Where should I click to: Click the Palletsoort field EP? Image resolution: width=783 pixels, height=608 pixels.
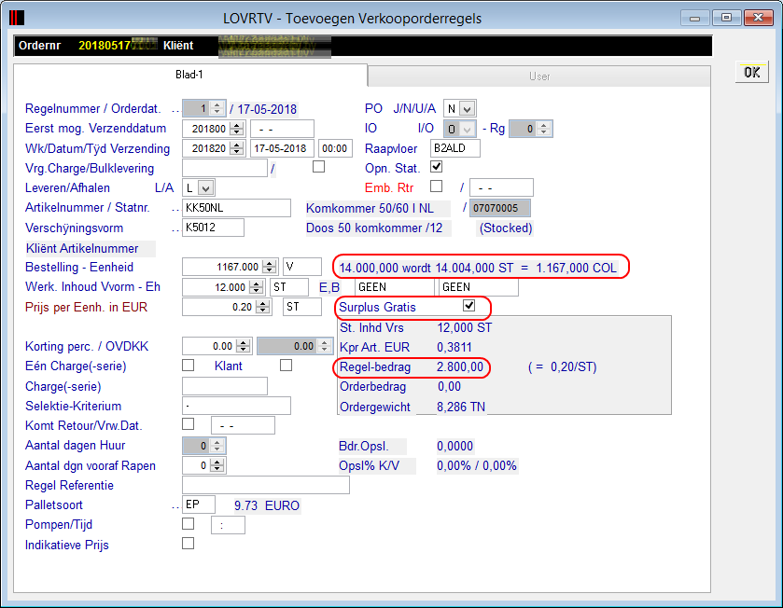[198, 504]
